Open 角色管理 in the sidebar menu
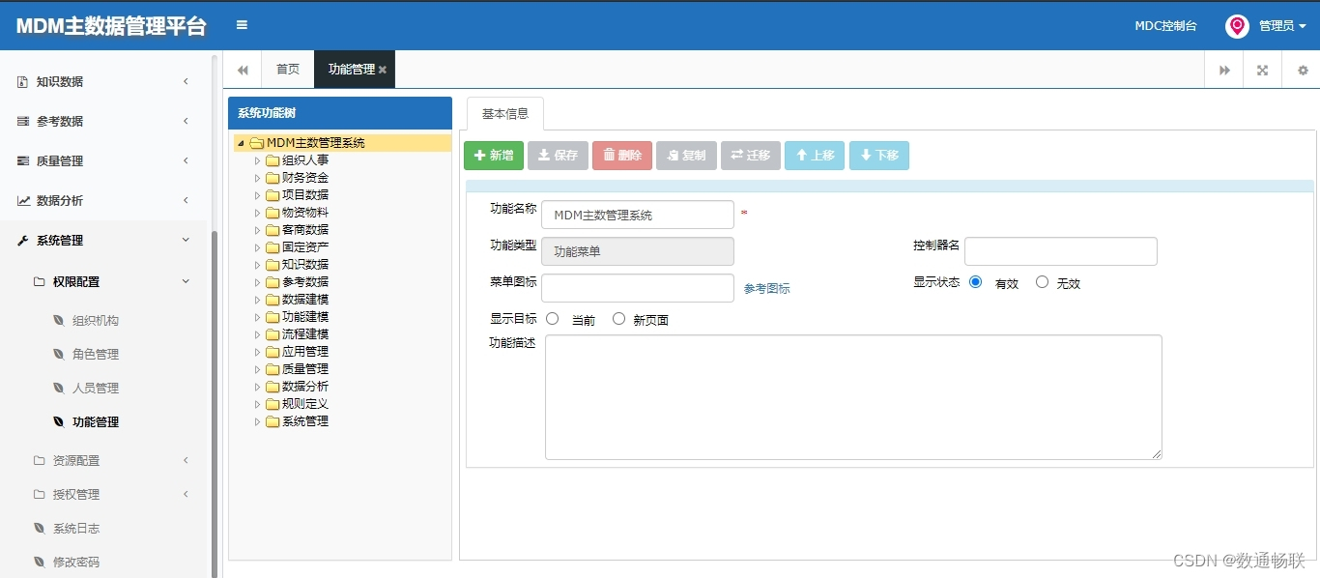 click(96, 355)
